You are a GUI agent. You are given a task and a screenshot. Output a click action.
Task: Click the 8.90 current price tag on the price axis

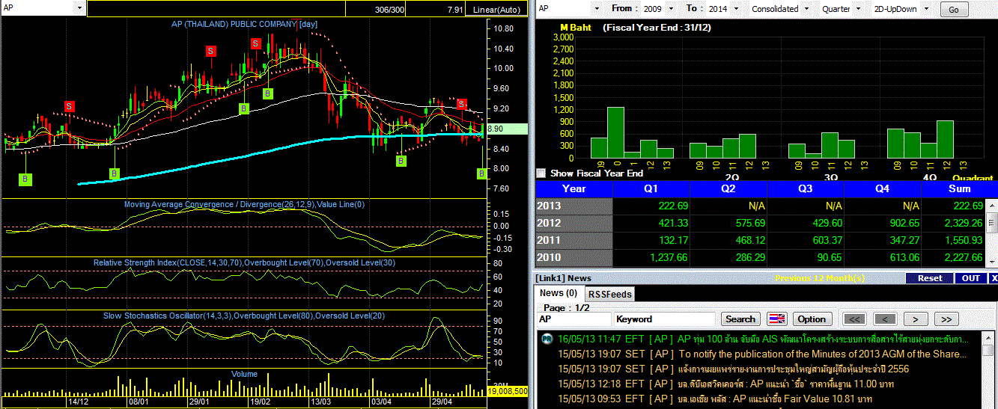tap(507, 129)
